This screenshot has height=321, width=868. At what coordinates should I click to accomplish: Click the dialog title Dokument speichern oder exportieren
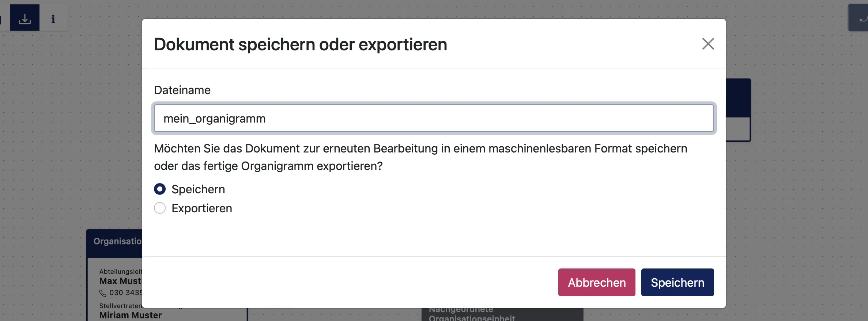tap(300, 45)
